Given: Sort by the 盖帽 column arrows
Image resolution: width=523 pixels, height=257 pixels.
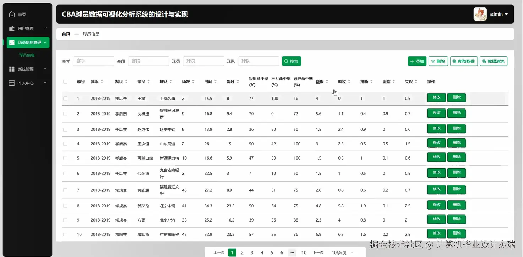Looking at the screenshot, I should (x=394, y=82).
